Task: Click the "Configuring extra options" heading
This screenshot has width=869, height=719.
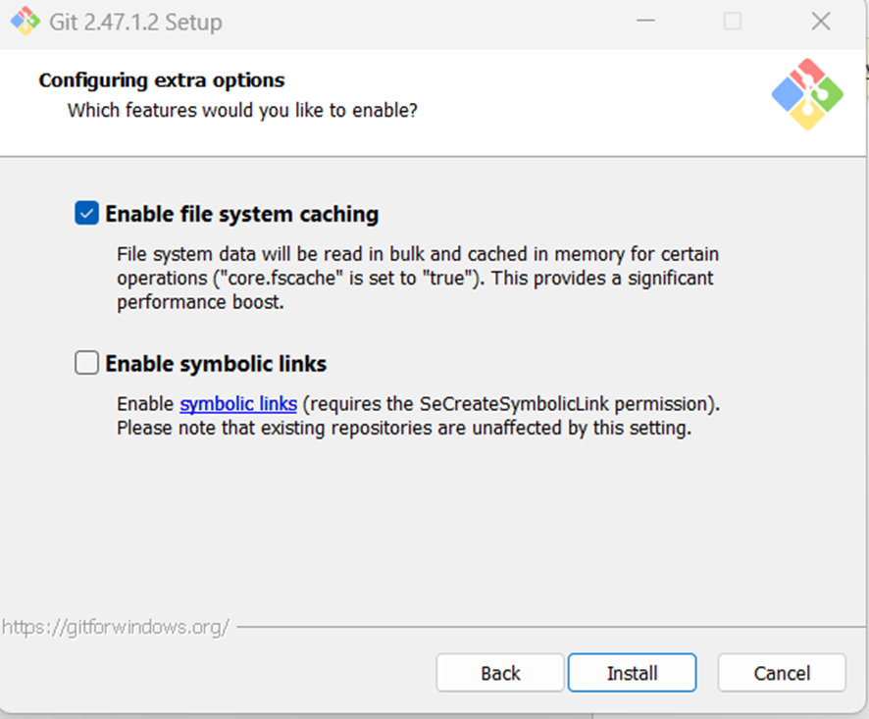Action: pyautogui.click(x=162, y=80)
